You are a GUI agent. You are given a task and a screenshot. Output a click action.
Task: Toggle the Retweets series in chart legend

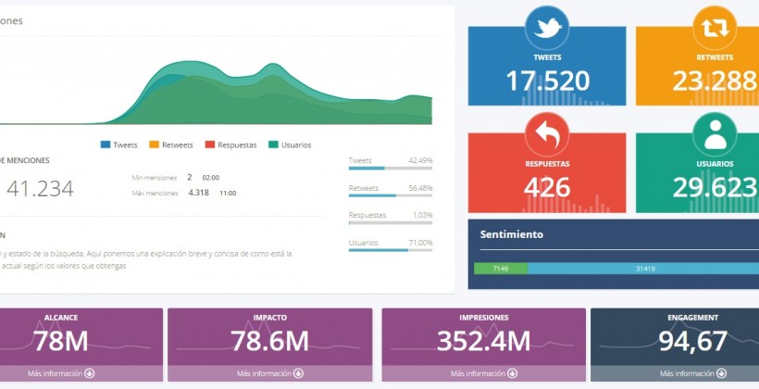coord(171,144)
